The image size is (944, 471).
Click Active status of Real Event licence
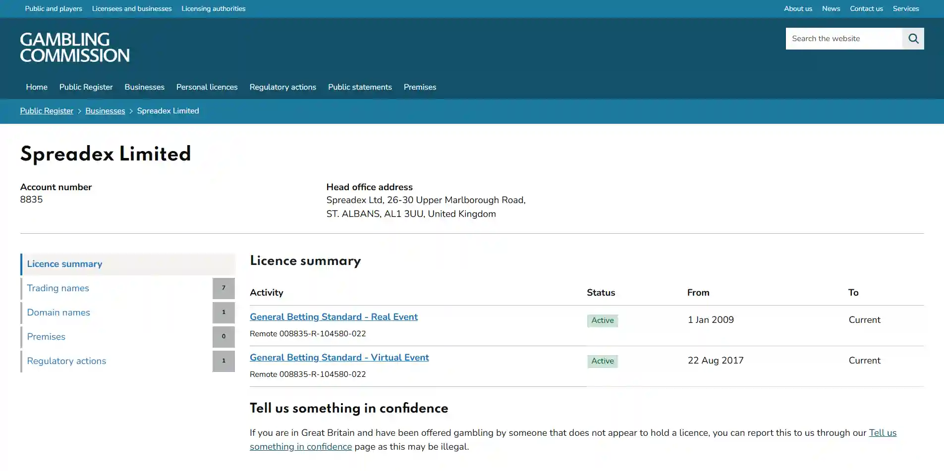tap(603, 320)
